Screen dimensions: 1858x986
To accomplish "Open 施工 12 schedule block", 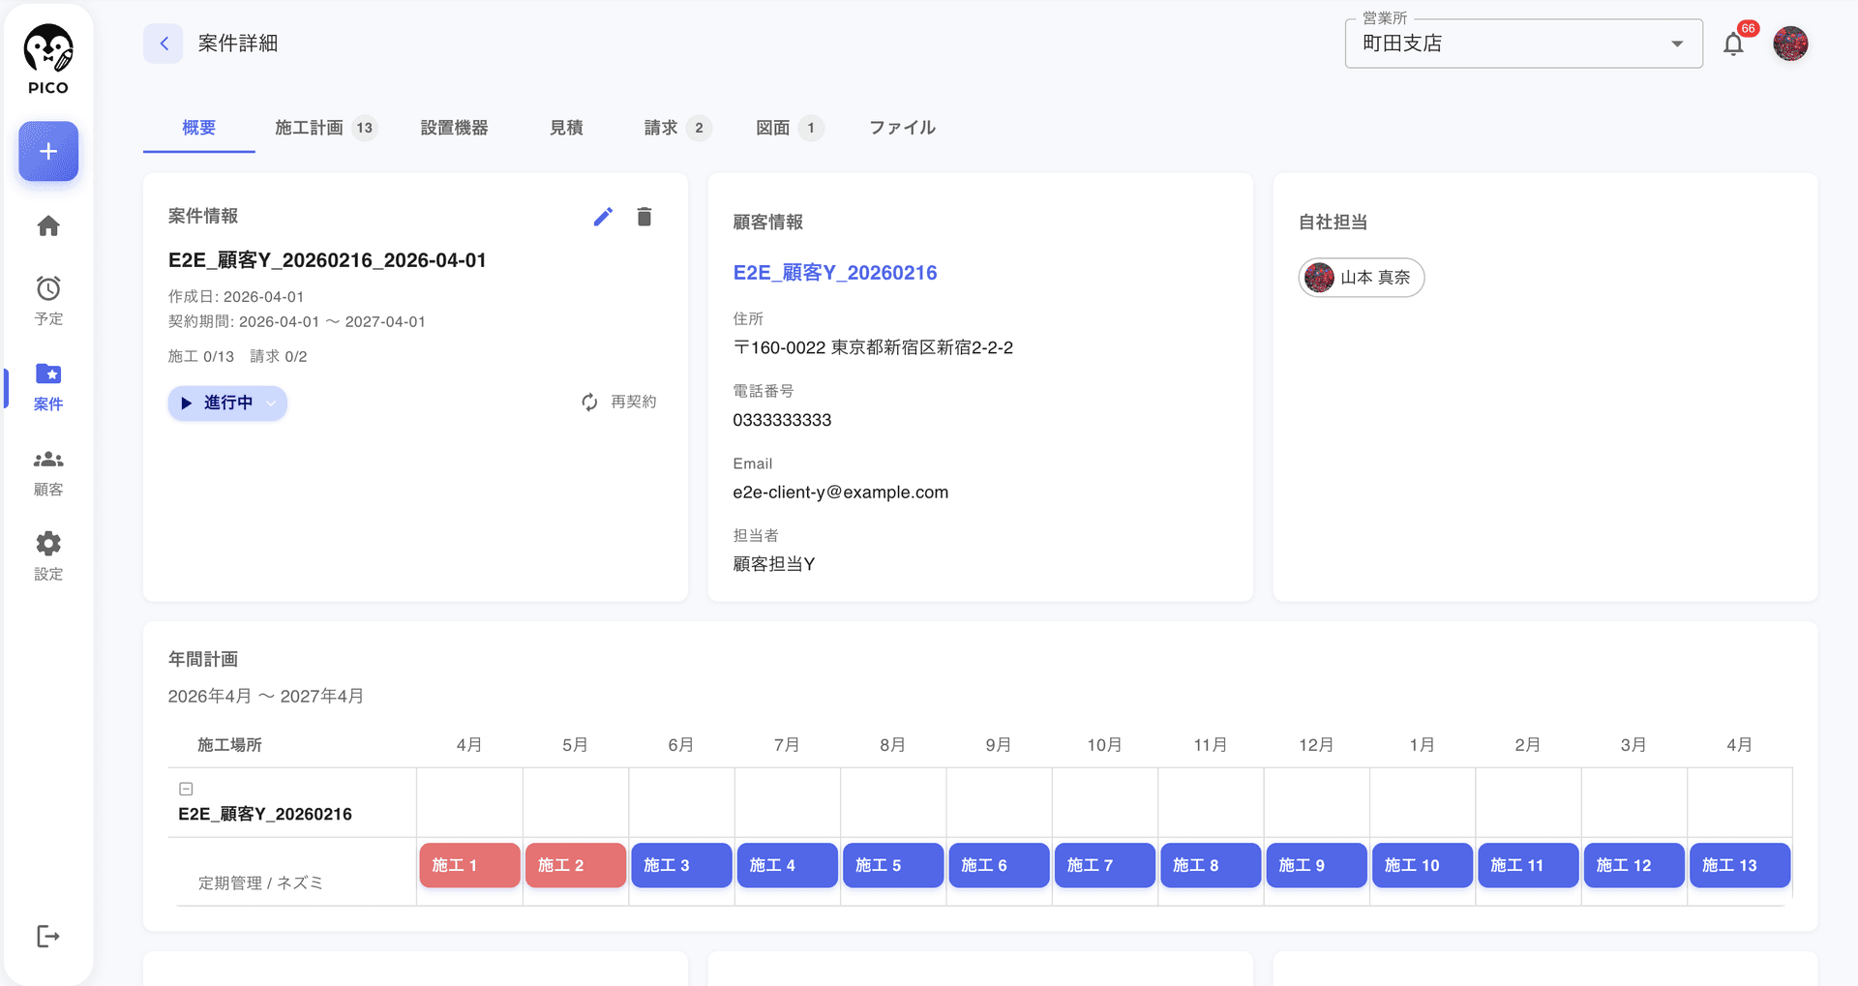I will [1633, 865].
